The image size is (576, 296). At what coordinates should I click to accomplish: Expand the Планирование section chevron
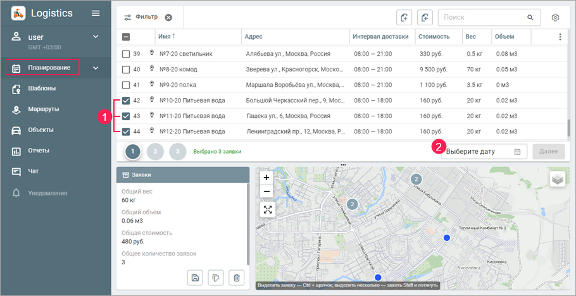pos(96,68)
